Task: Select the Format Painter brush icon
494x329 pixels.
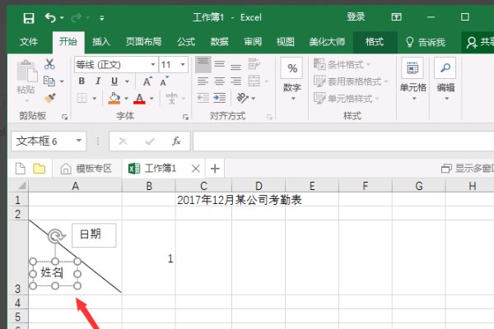Action: (x=49, y=98)
